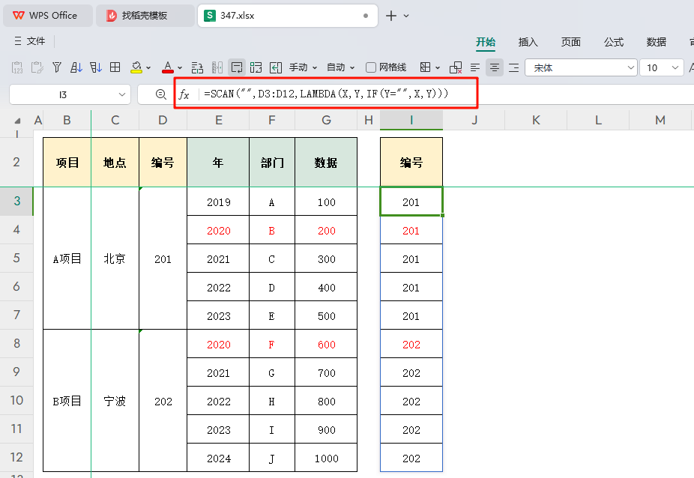
Task: Click the paste as values icon
Action: [x=17, y=67]
